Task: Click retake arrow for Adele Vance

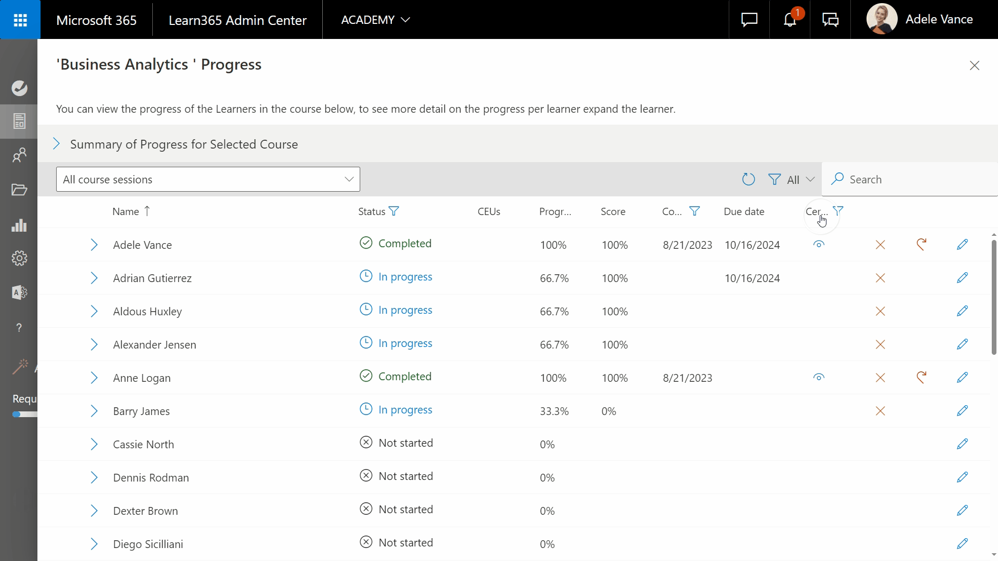Action: [921, 244]
